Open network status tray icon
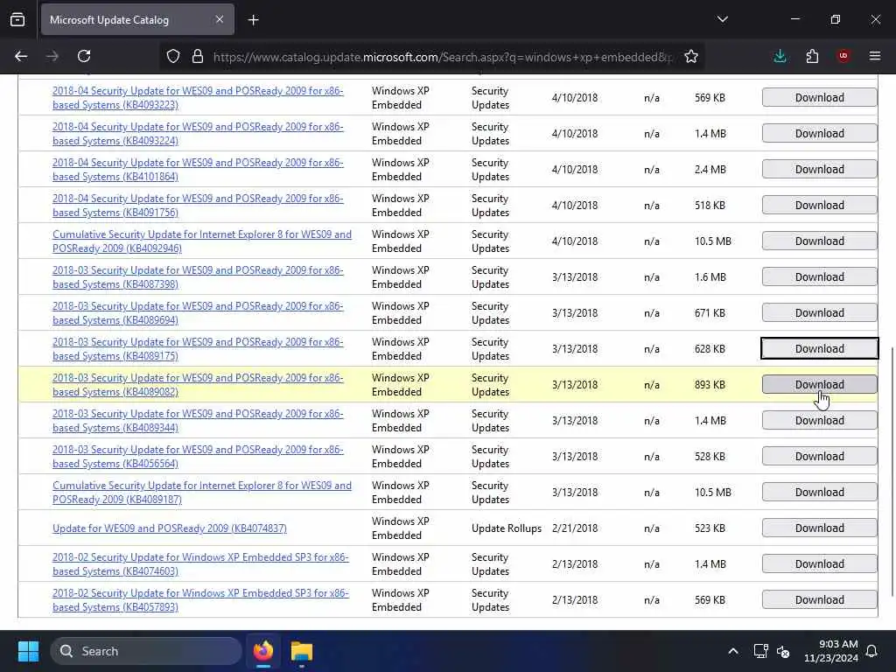This screenshot has width=896, height=672. pyautogui.click(x=760, y=651)
